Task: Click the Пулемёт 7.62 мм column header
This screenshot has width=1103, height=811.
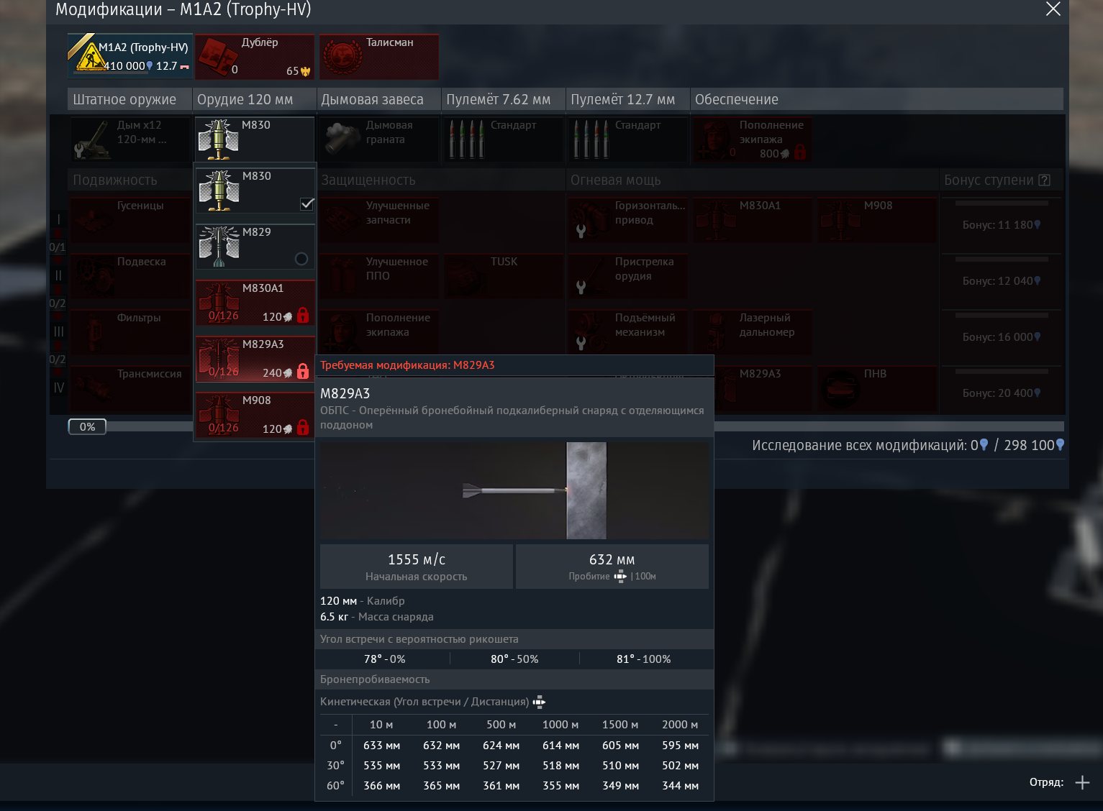Action: pyautogui.click(x=504, y=99)
